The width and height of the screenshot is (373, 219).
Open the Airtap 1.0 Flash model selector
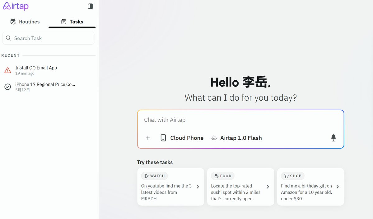tap(237, 138)
